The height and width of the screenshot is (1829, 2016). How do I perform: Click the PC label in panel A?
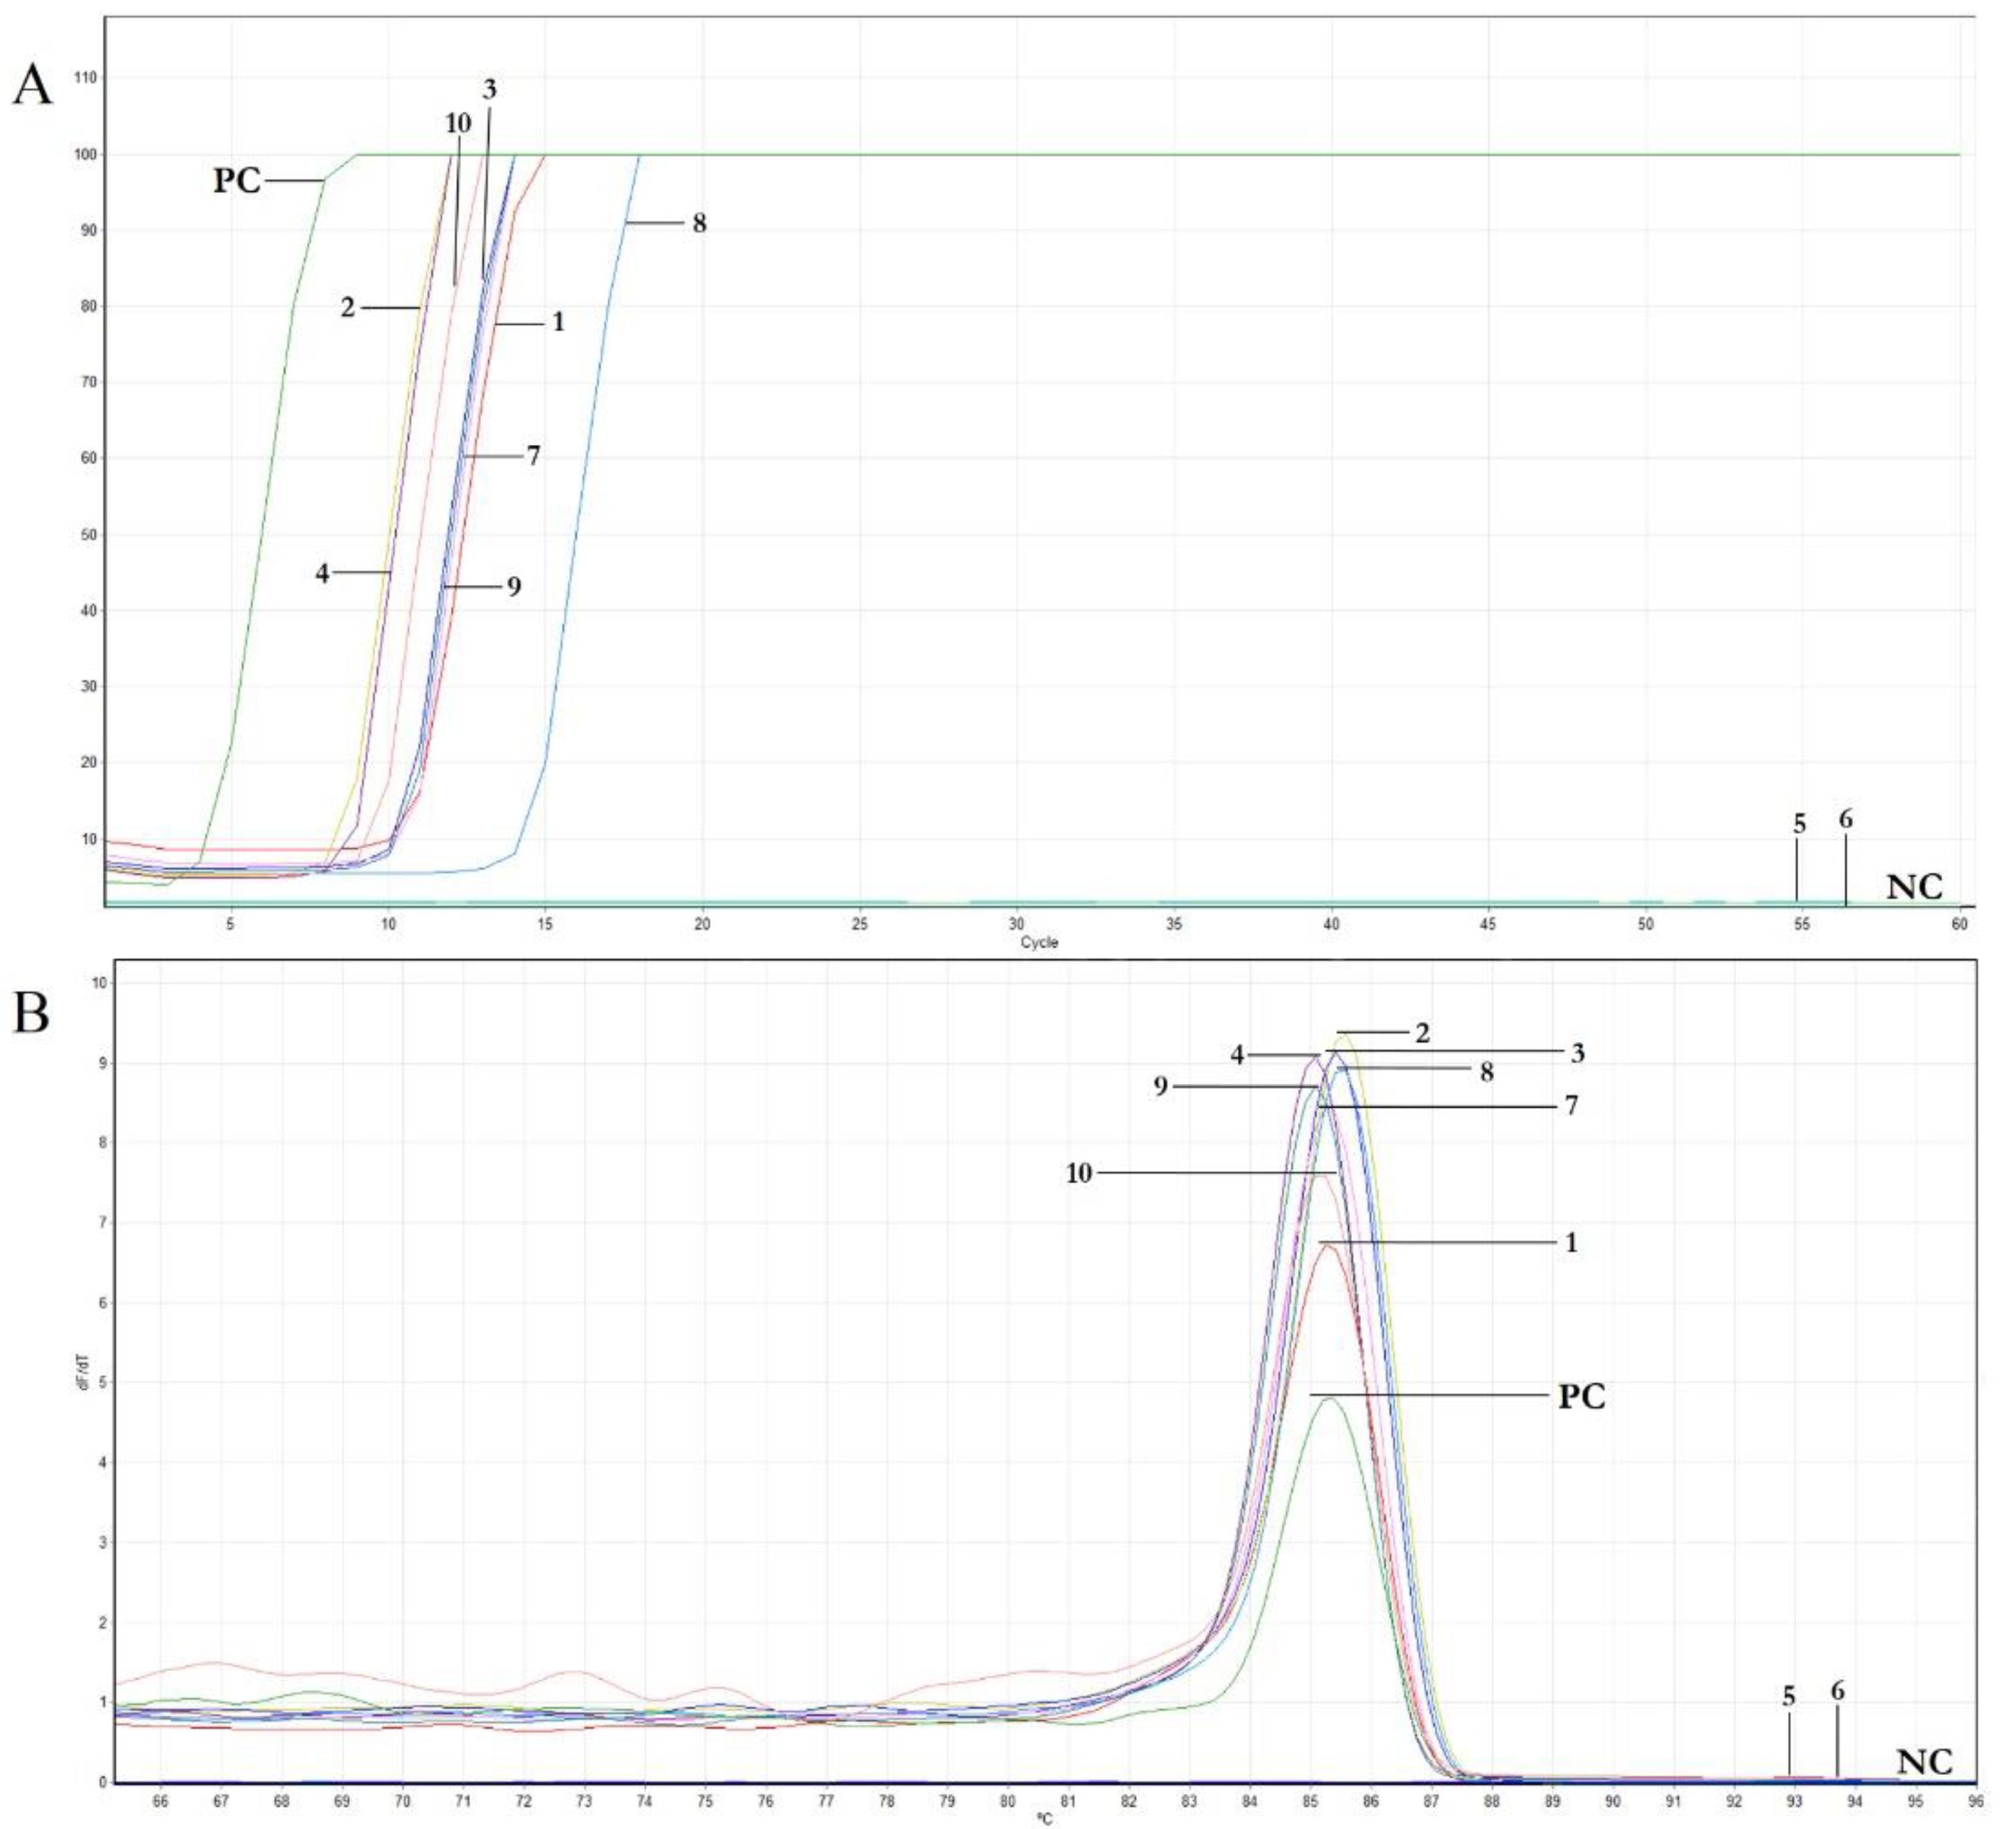(237, 181)
